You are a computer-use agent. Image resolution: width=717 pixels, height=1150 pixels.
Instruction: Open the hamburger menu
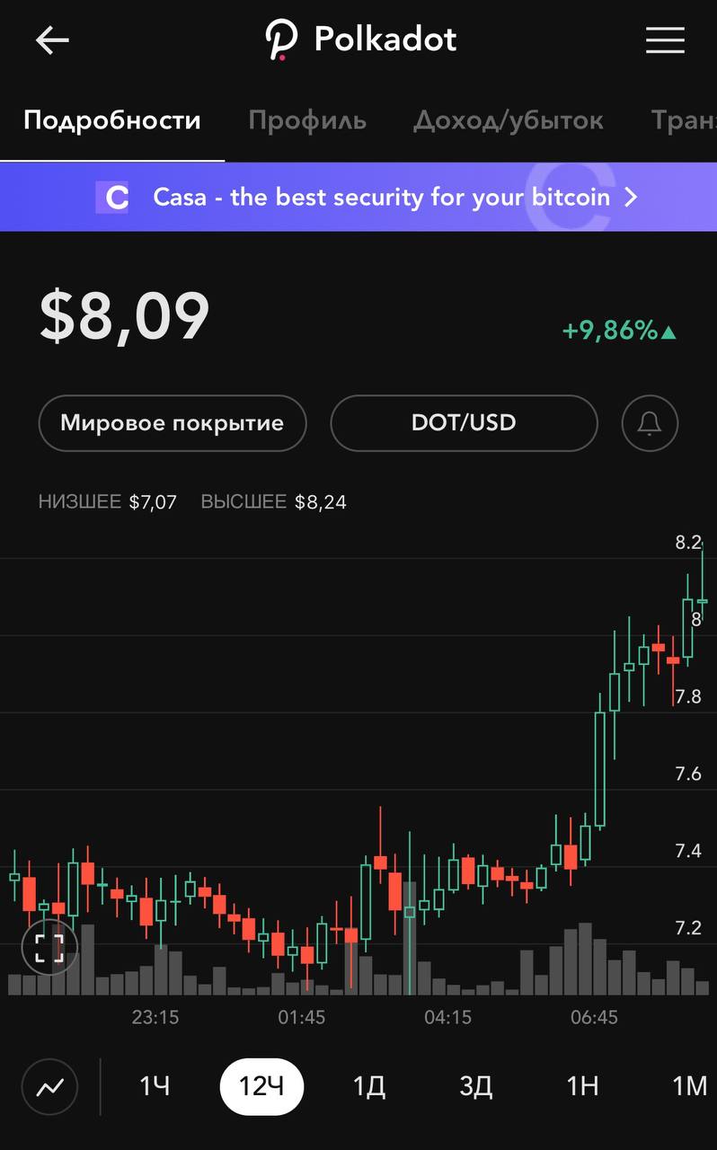[x=665, y=40]
